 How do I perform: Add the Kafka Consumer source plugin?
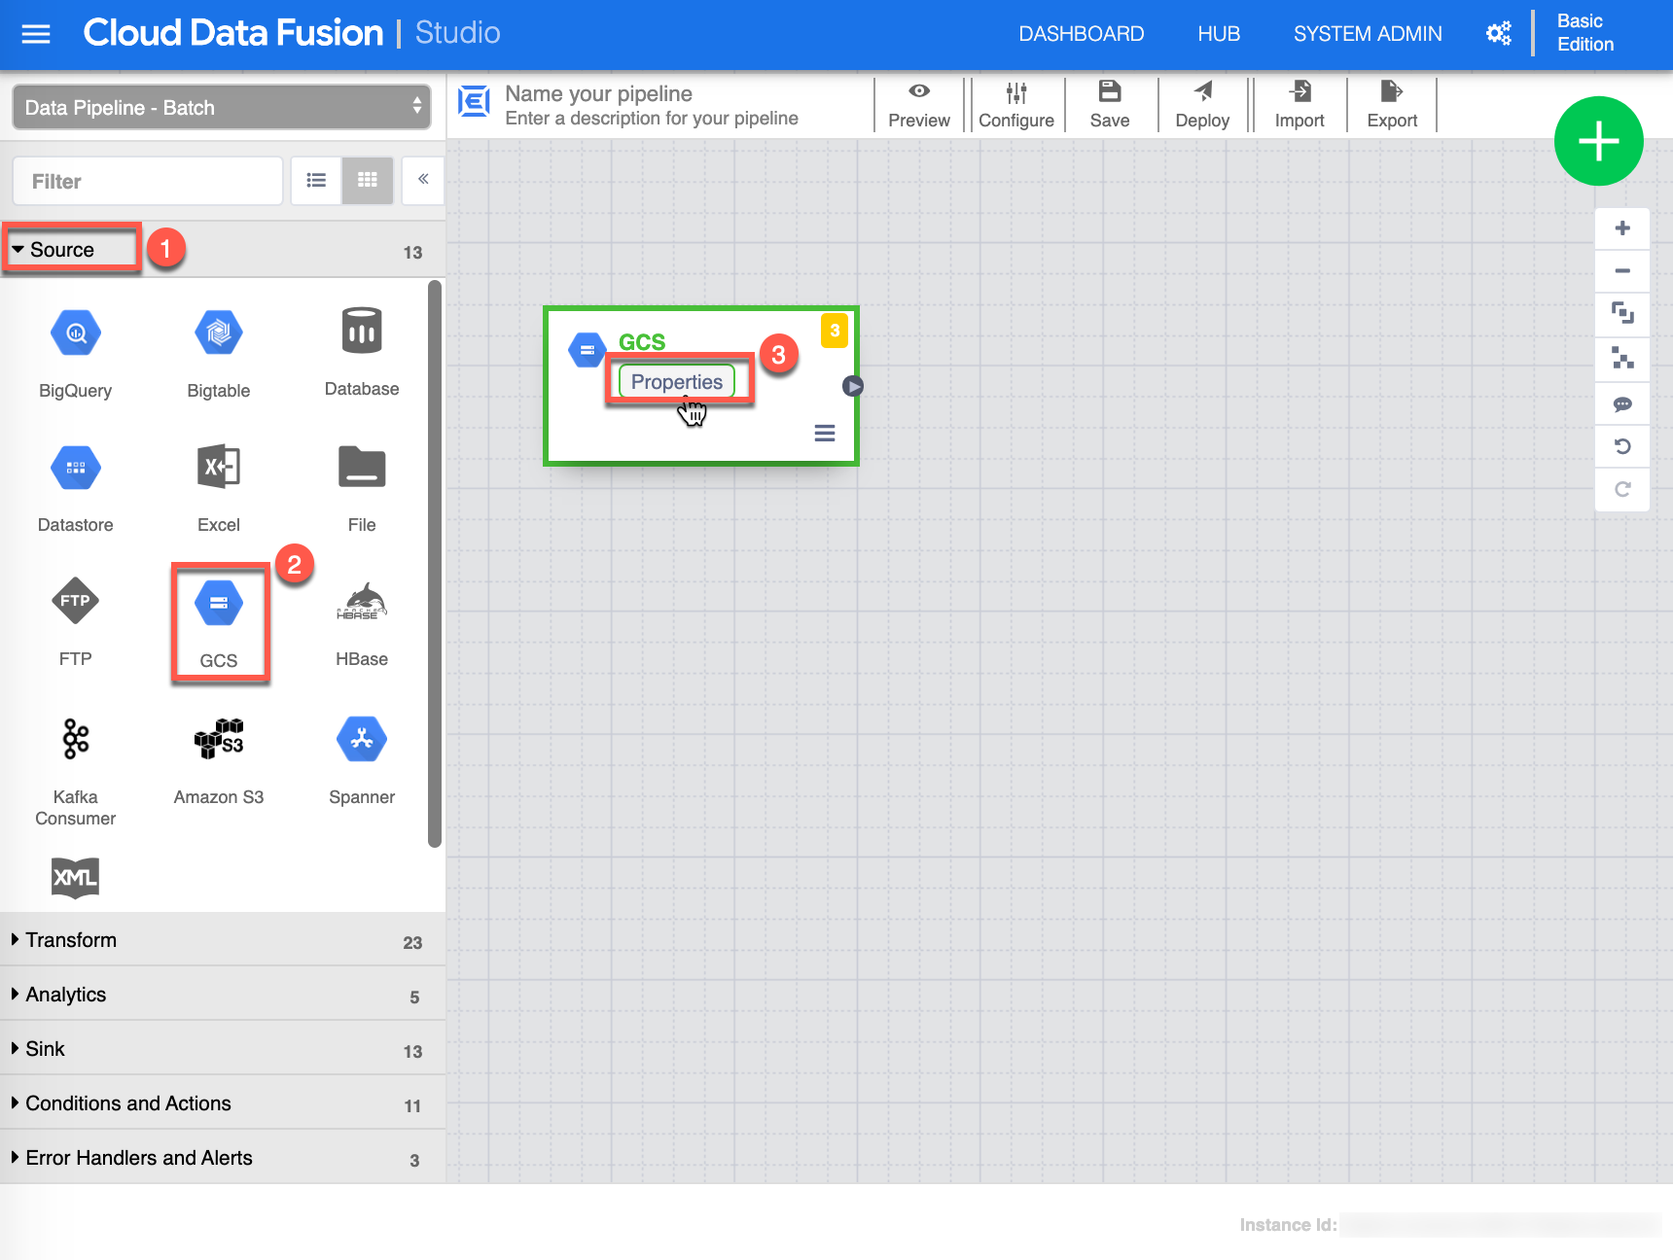[76, 740]
